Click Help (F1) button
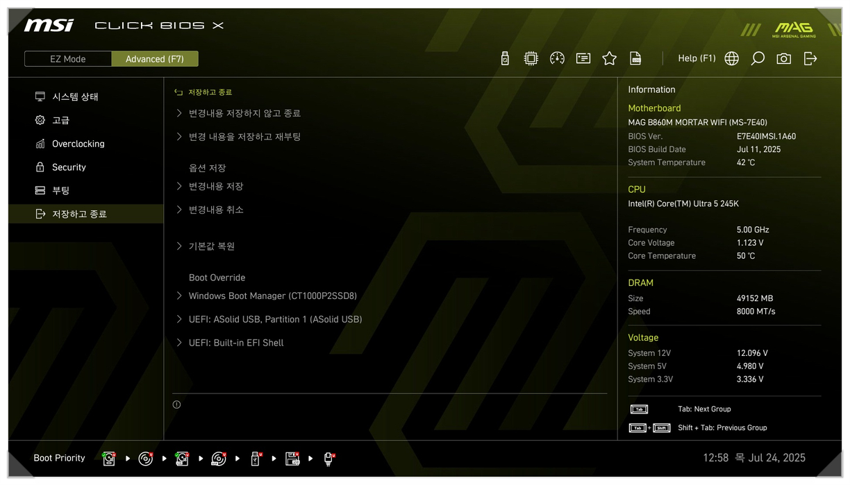 tap(697, 59)
